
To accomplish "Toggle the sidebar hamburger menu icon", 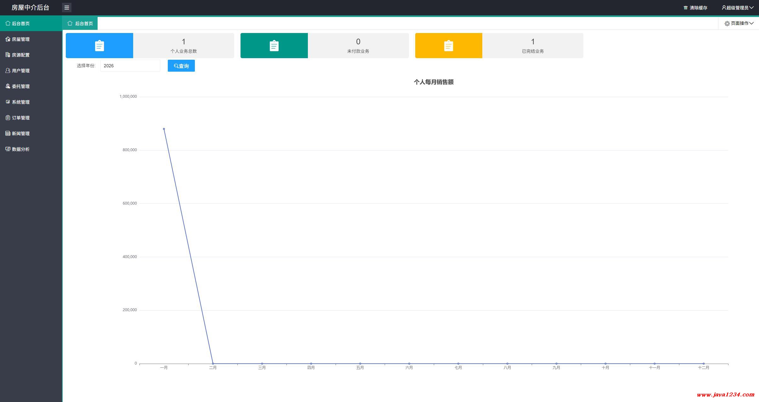I will (x=66, y=8).
